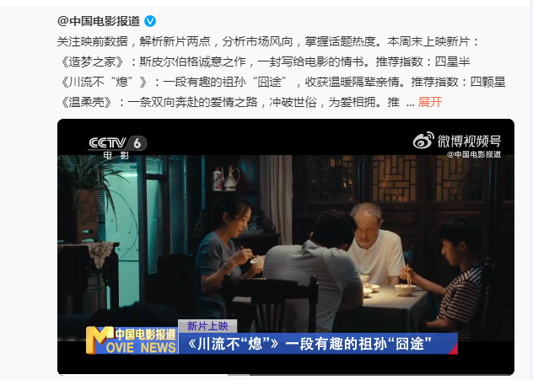533x380 pixels.
Task: Click 《川流不"熄"》 title in the post text
Action: pos(104,82)
